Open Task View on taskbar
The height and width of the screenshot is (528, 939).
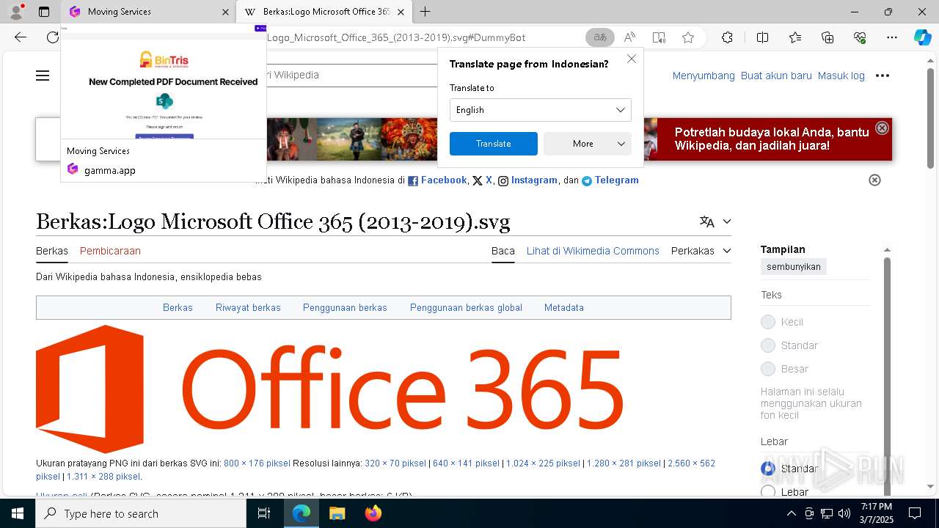pyautogui.click(x=264, y=513)
